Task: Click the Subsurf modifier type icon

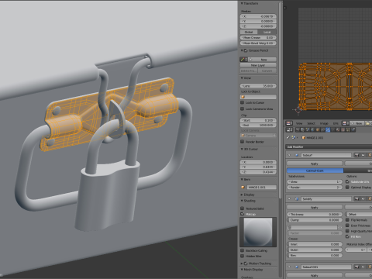Action: pyautogui.click(x=297, y=155)
